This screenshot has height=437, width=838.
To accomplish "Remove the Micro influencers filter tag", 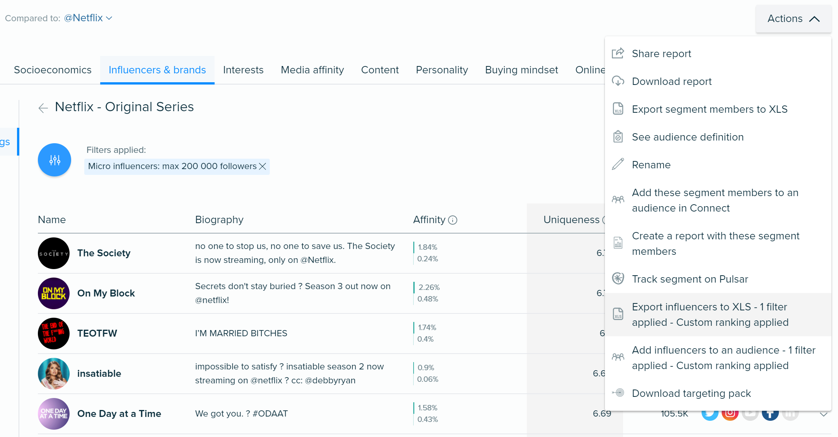I will click(x=262, y=166).
